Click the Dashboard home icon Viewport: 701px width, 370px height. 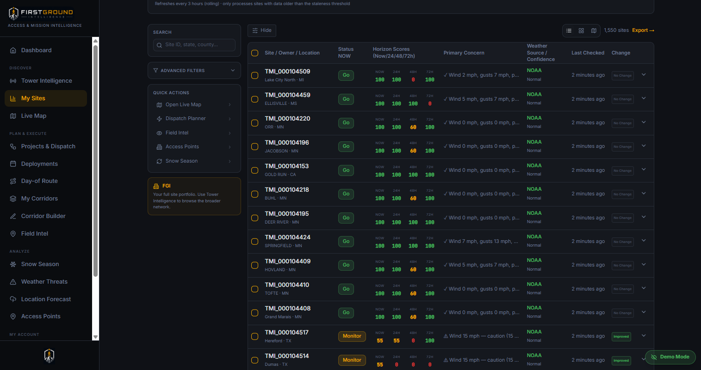point(13,50)
